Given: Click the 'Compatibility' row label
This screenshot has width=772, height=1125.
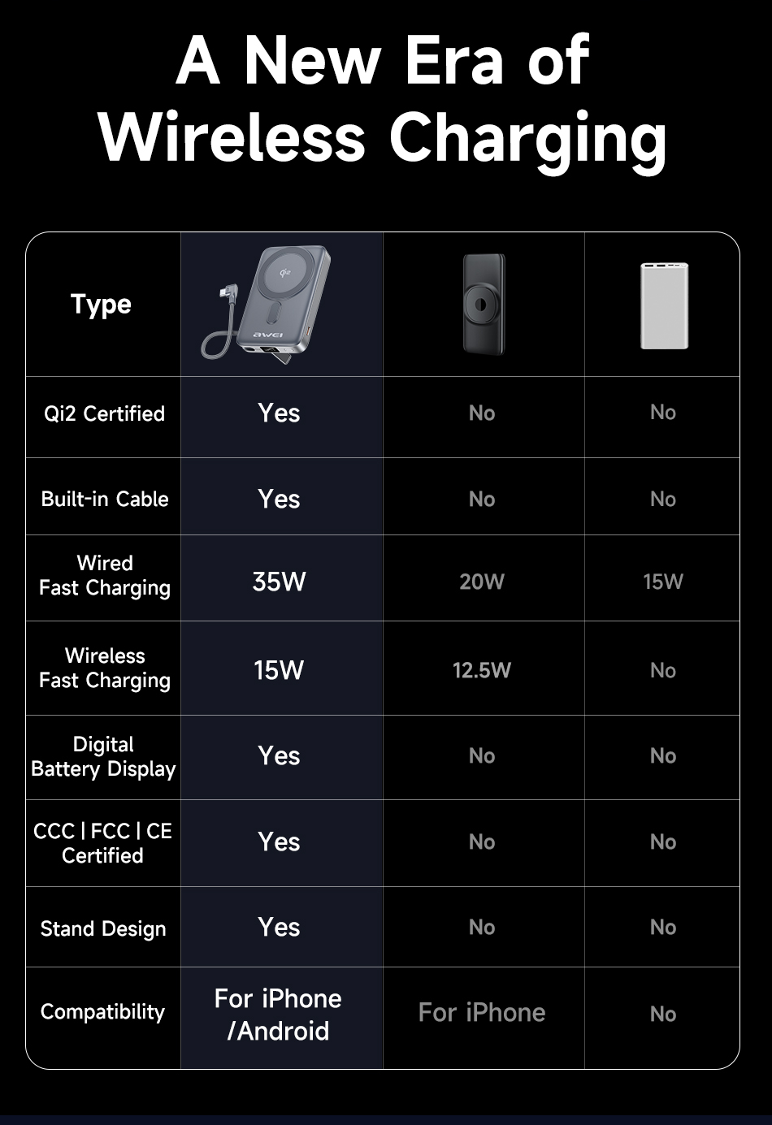Looking at the screenshot, I should point(102,1012).
